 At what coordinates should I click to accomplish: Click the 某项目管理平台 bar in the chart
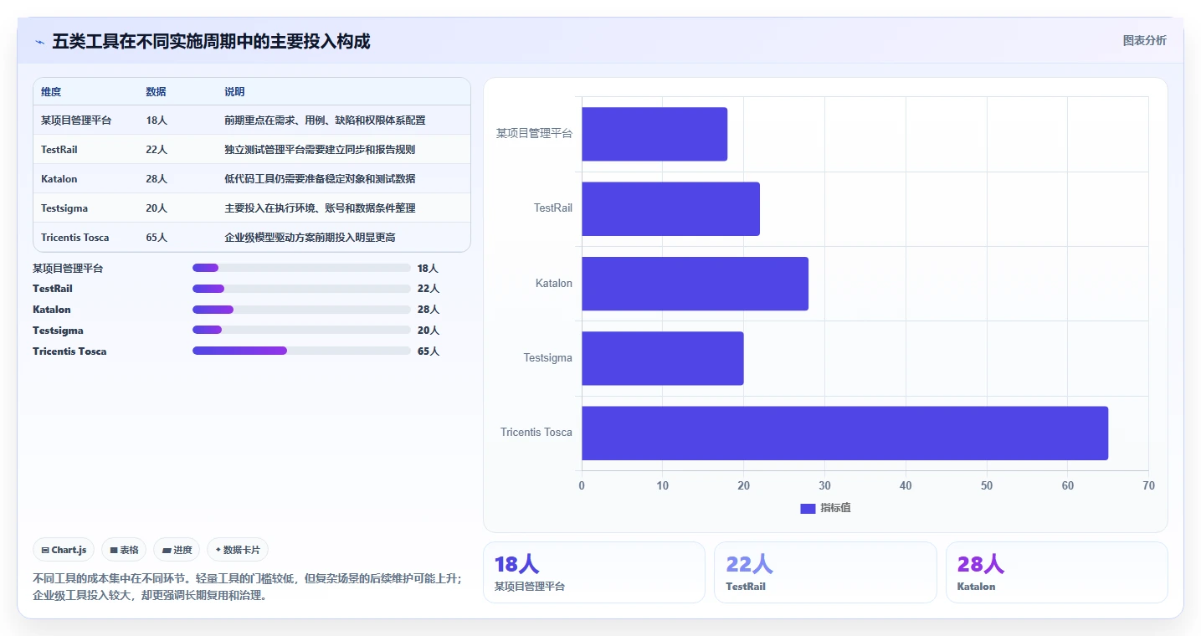[x=654, y=134]
